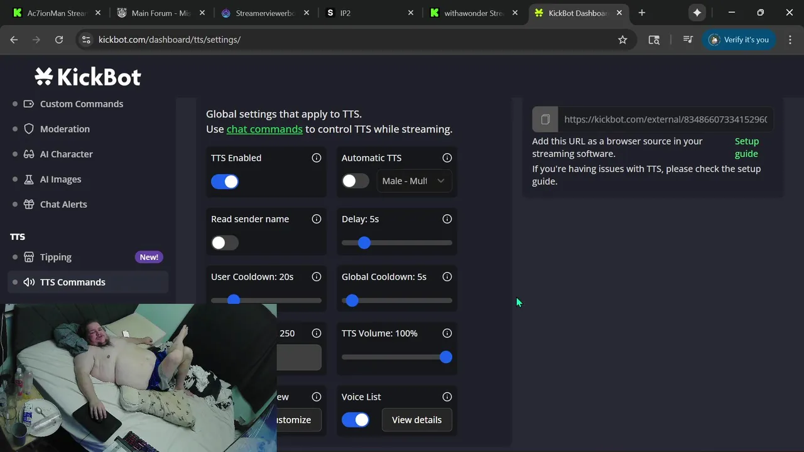Click the New! badge beside Tipping
This screenshot has height=452, width=804.
149,257
